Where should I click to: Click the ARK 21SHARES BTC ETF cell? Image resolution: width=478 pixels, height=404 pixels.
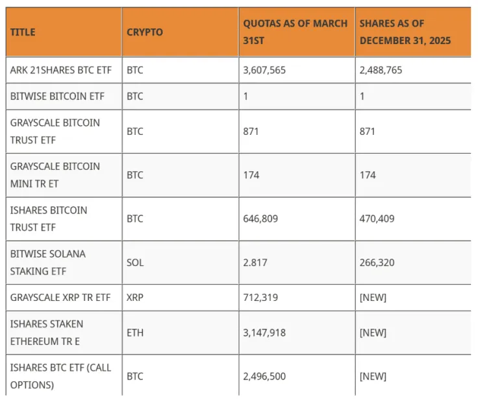64,70
